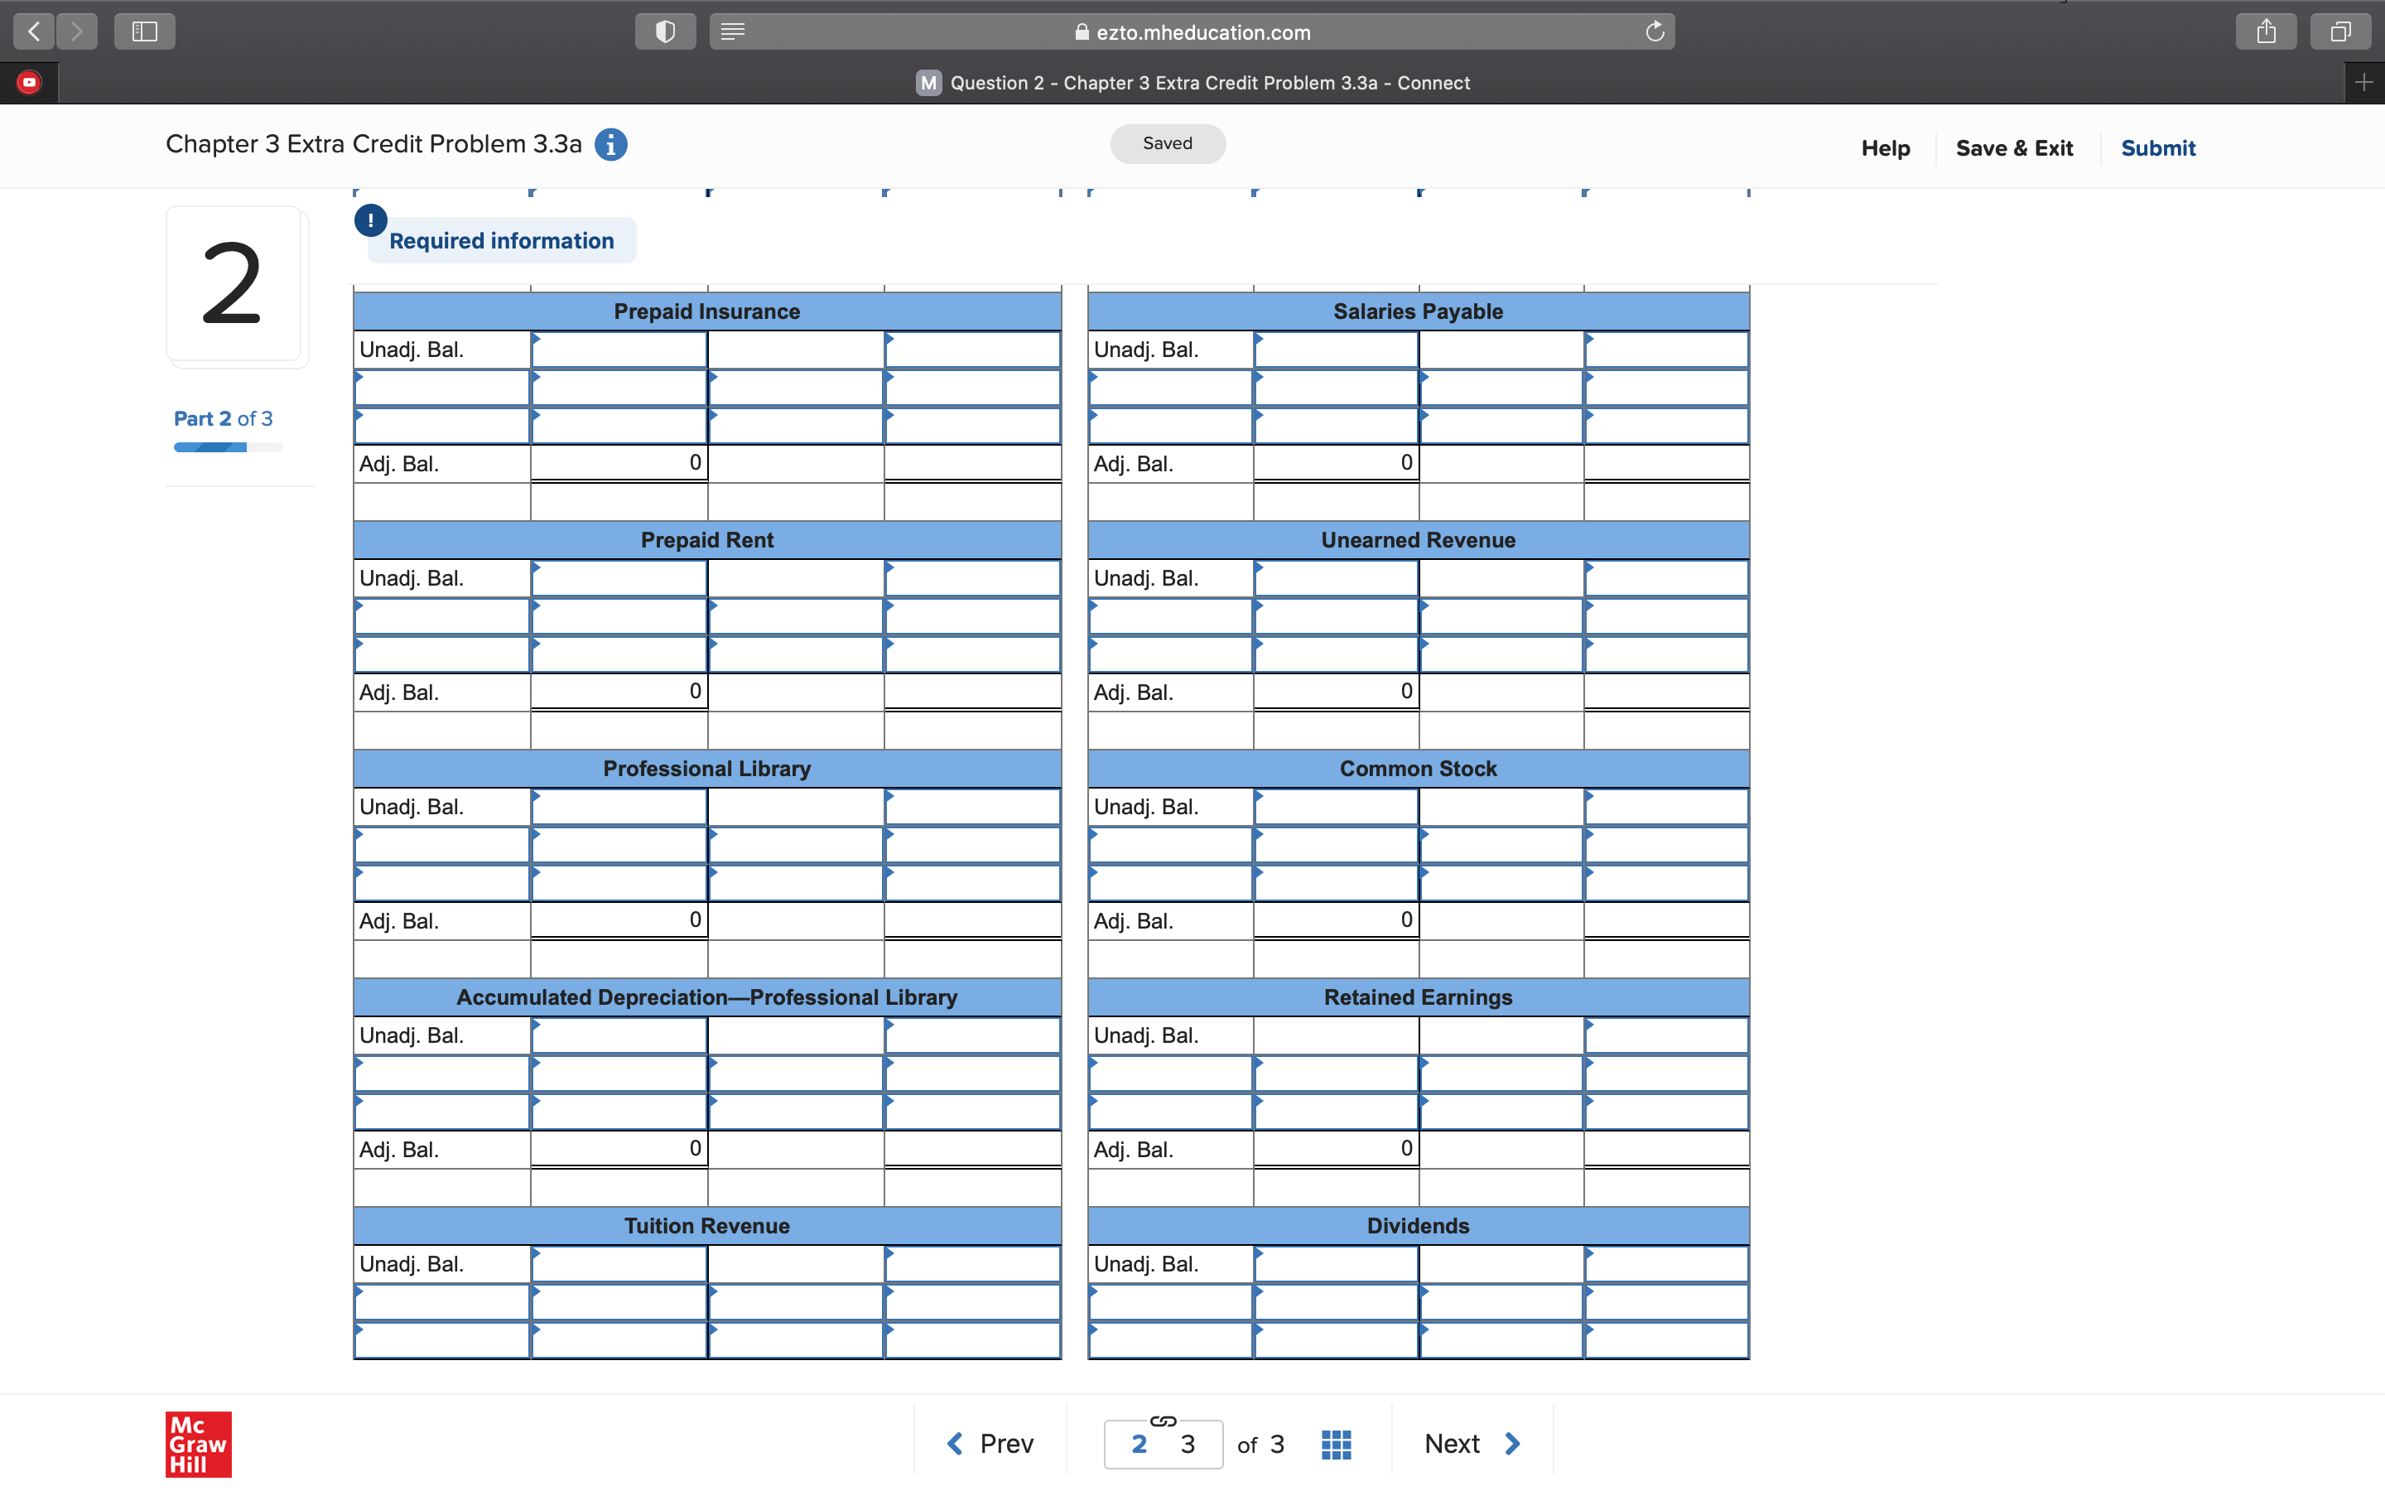Click the Part 2 of 3 progress bar
This screenshot has height=1491, width=2385.
(x=228, y=447)
